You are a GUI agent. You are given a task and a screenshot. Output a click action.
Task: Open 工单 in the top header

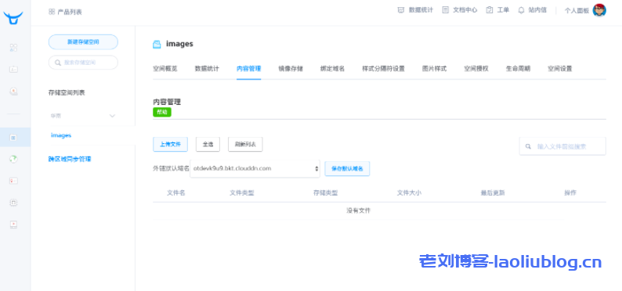pos(503,10)
